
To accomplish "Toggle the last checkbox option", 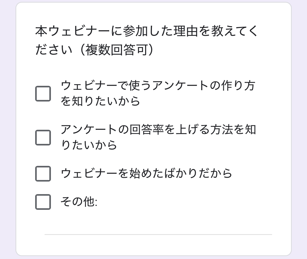I will click(x=43, y=201).
